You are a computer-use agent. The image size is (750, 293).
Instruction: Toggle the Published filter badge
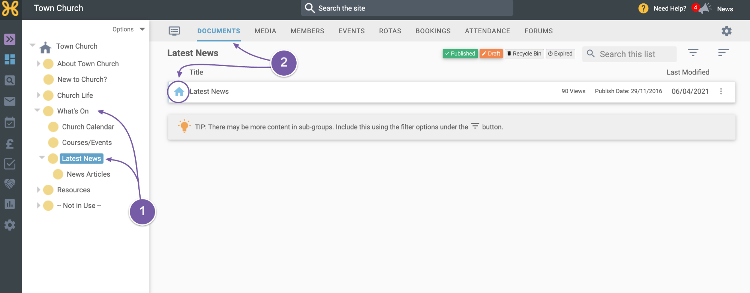tap(460, 54)
